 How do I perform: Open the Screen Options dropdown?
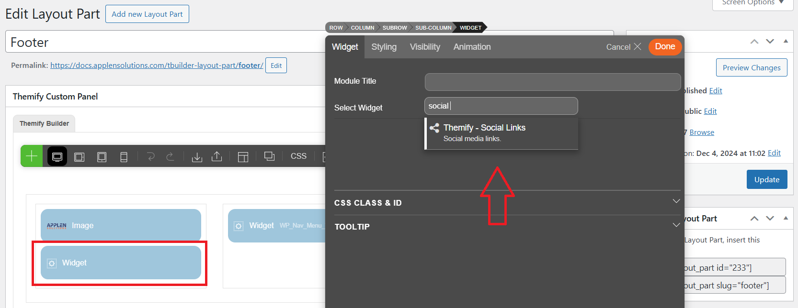pos(752,3)
